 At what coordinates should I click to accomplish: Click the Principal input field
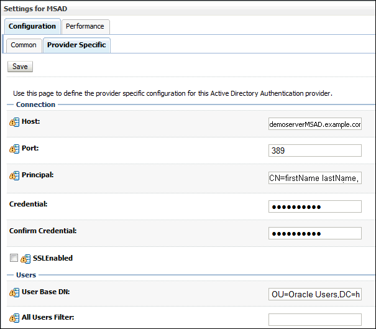point(315,178)
